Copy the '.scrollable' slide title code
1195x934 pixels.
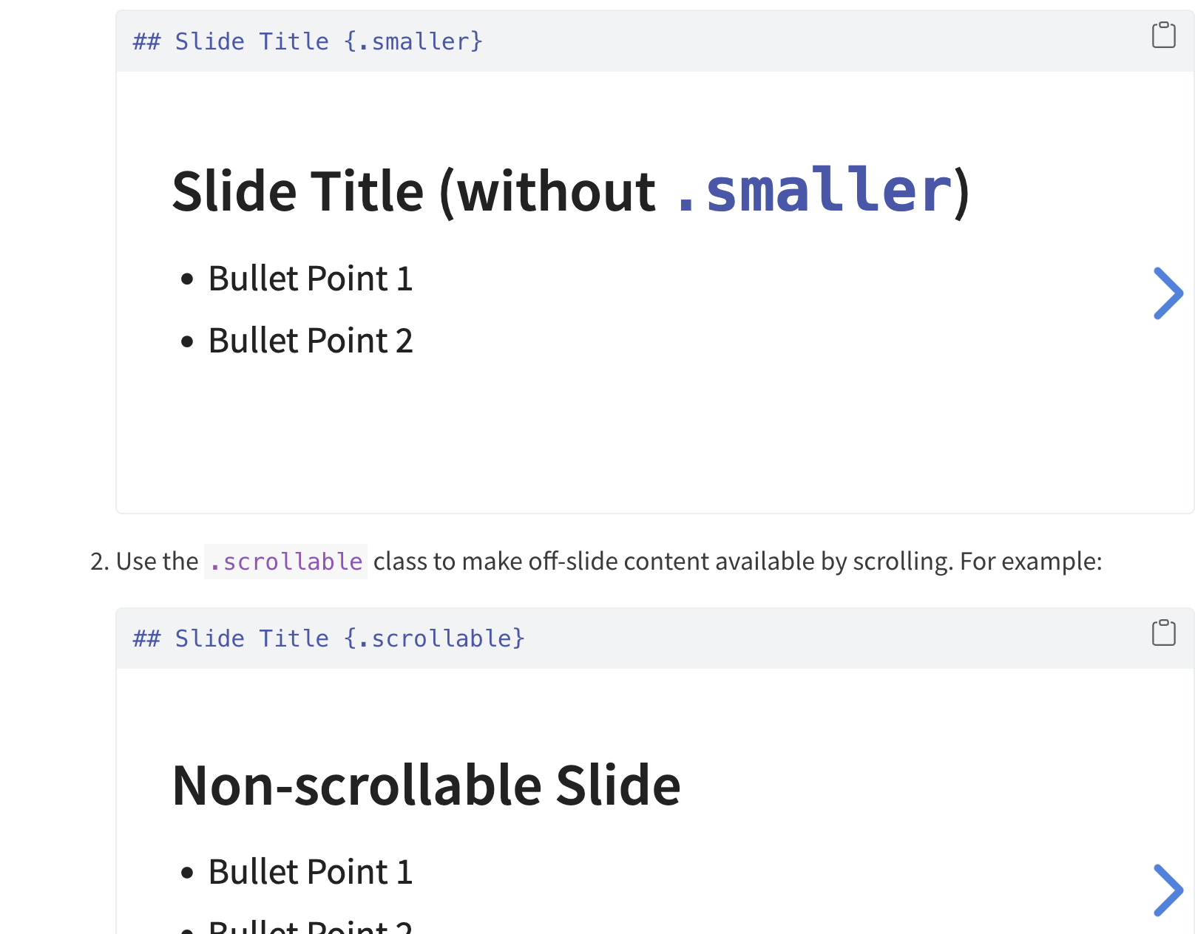coord(1163,633)
